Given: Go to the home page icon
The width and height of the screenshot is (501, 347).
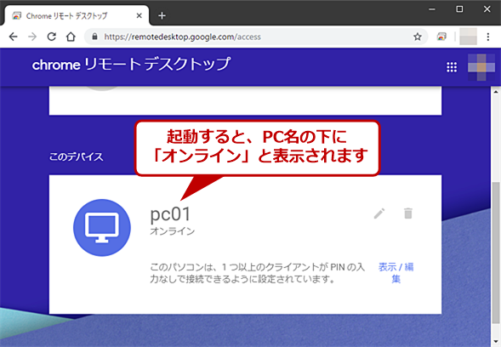Looking at the screenshot, I should pyautogui.click(x=71, y=37).
